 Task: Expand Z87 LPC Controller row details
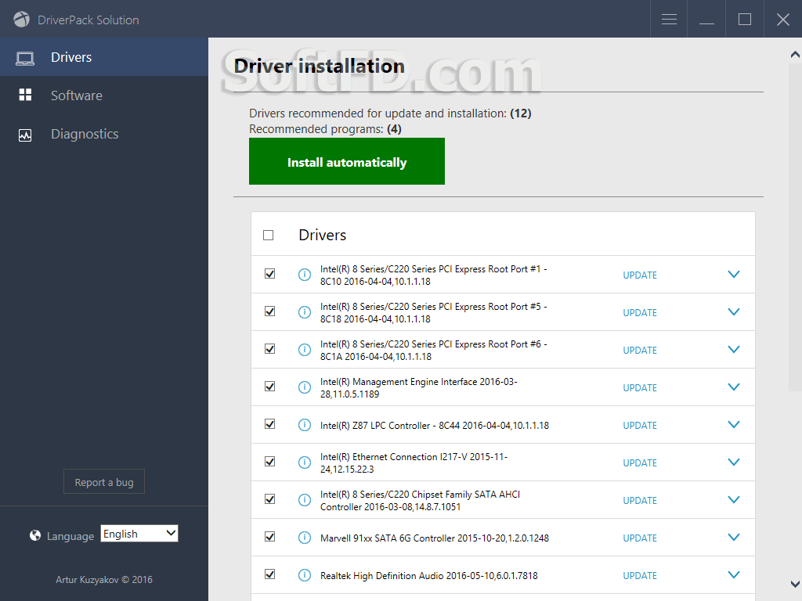[733, 425]
